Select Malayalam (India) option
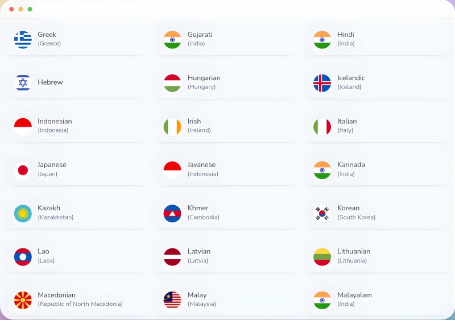455x320 pixels. [377, 300]
